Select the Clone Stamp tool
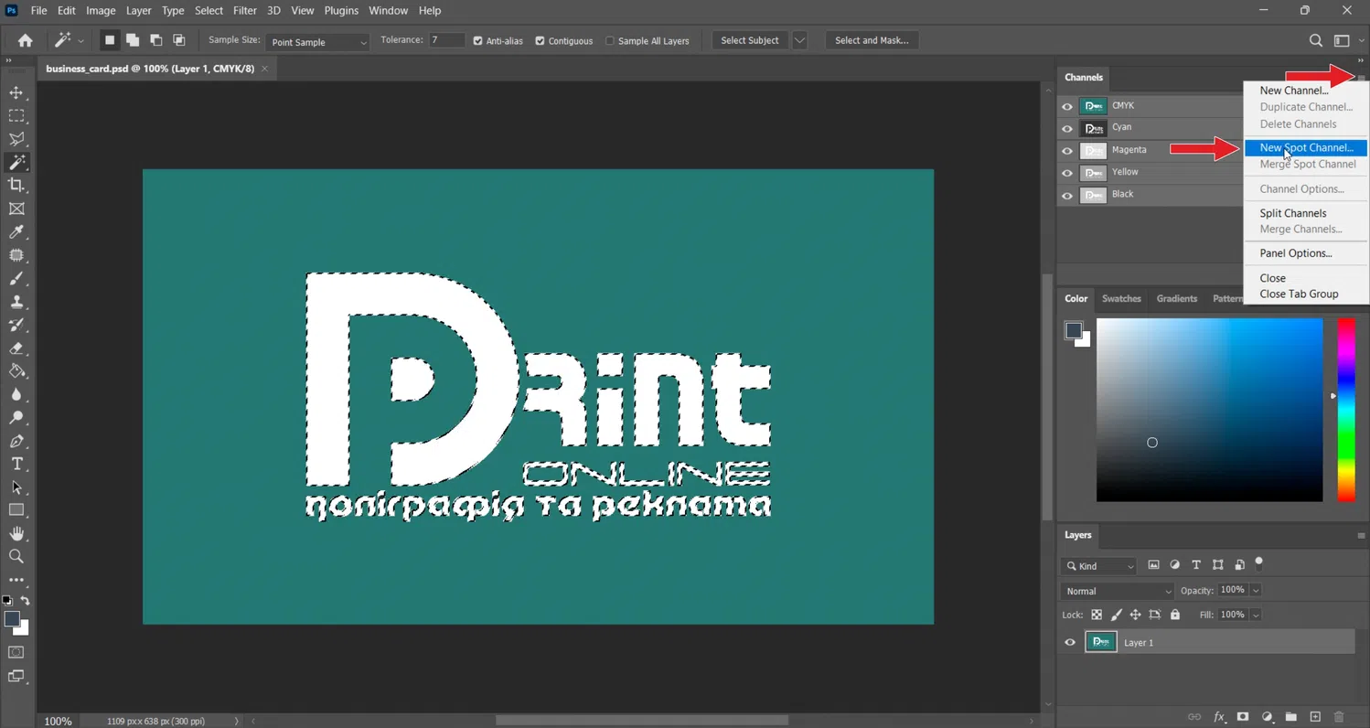The width and height of the screenshot is (1370, 728). [x=16, y=302]
